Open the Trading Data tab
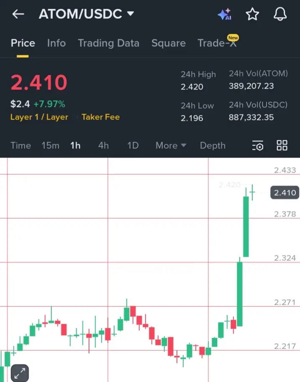The image size is (300, 382). [x=108, y=43]
